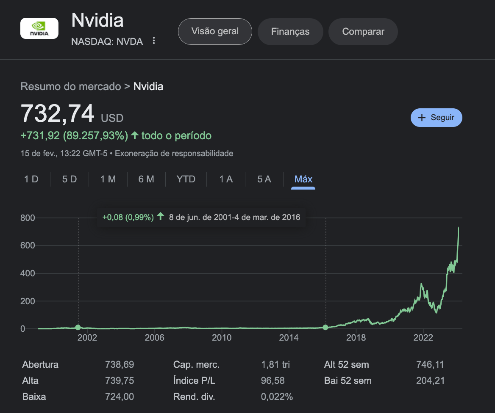Click the Alt 52 sem label

coord(346,364)
